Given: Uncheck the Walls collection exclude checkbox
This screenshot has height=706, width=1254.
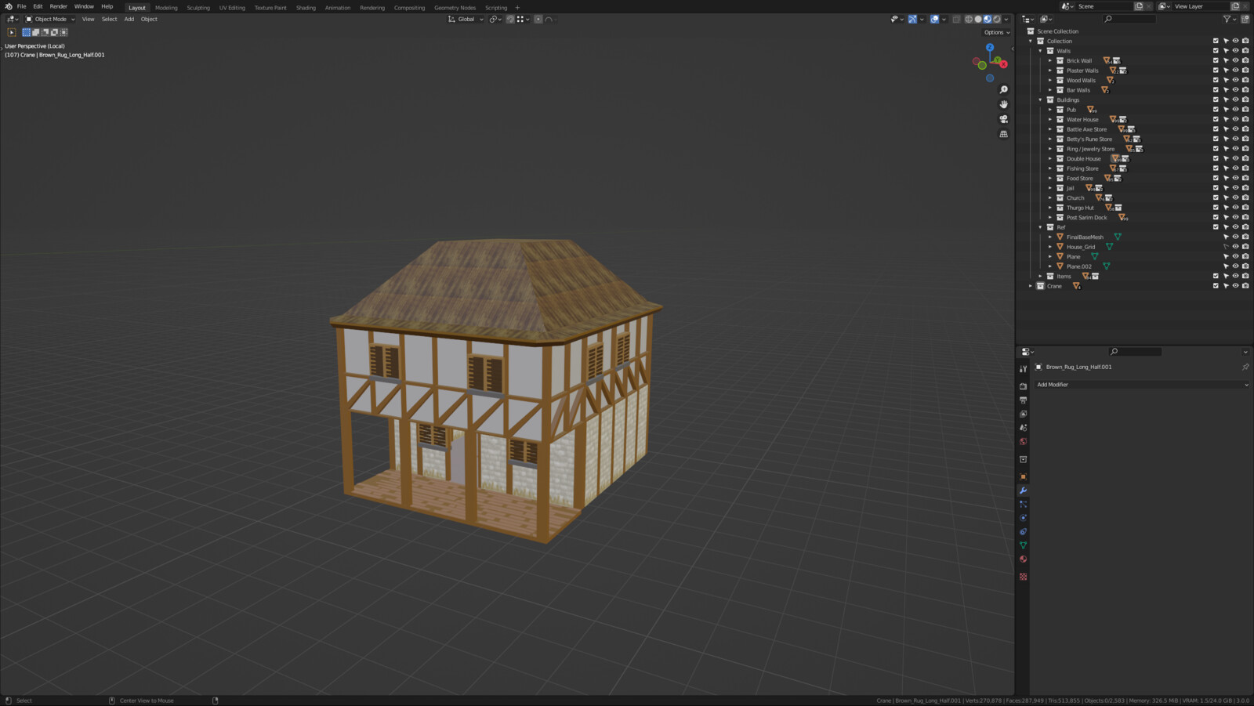Looking at the screenshot, I should click(x=1216, y=51).
